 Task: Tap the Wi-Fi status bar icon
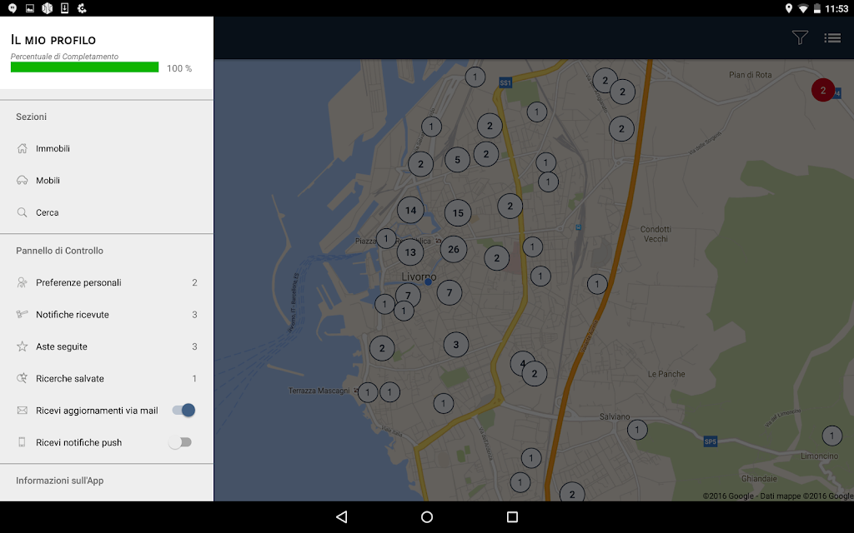803,8
